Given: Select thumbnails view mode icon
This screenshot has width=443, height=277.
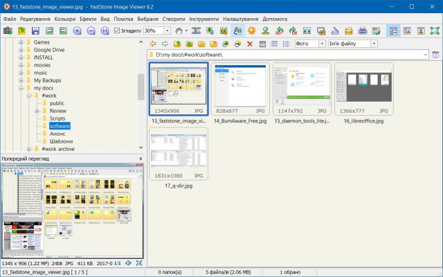Looking at the screenshot, I should click(262, 44).
